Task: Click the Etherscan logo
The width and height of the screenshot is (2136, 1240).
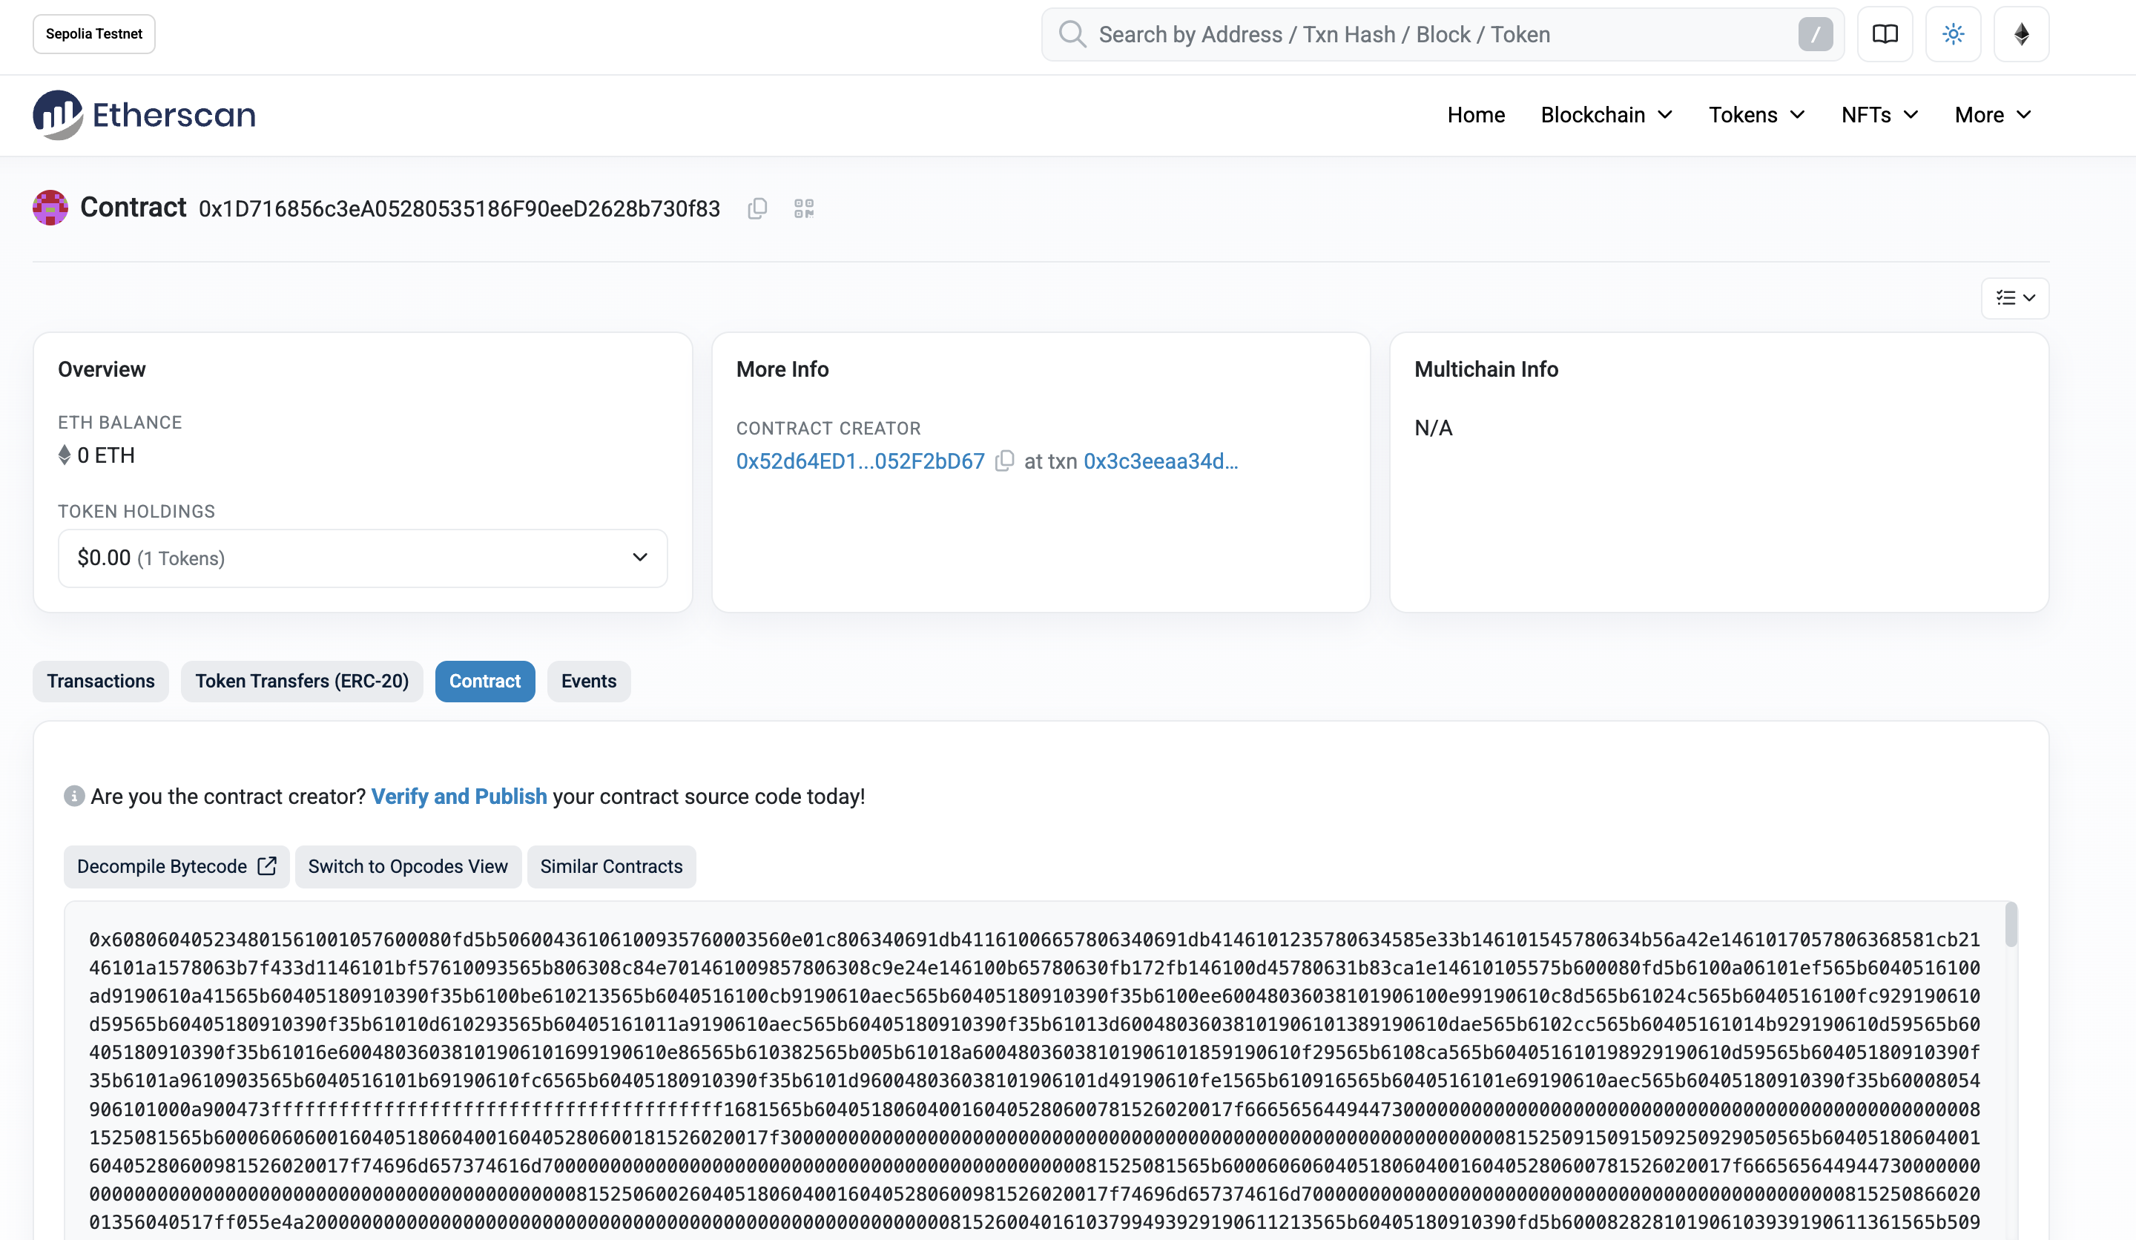Action: (x=144, y=115)
